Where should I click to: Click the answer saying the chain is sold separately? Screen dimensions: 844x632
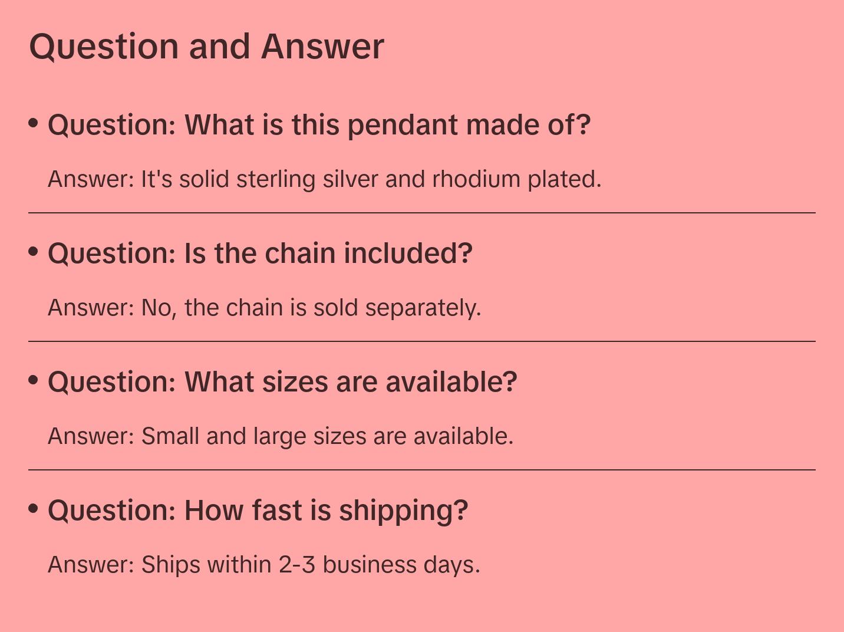coord(264,308)
